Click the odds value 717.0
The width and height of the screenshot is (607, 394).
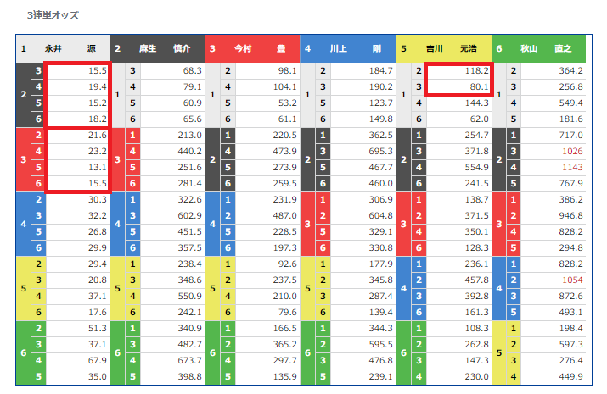[570, 136]
